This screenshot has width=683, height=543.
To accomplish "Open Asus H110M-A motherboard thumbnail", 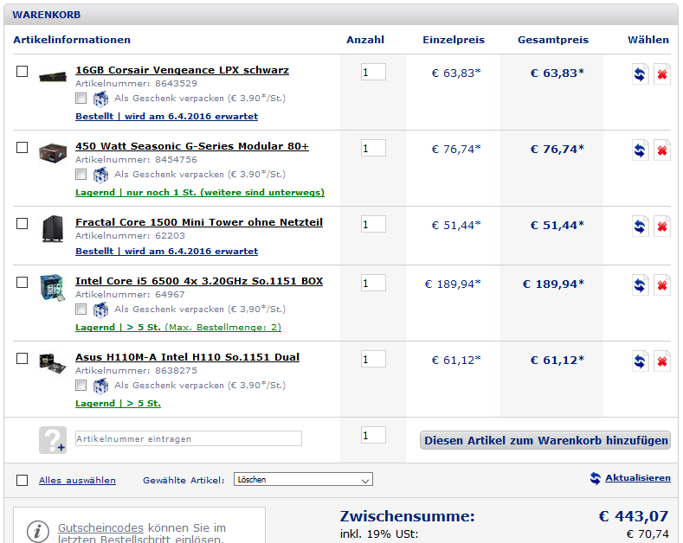I will [x=52, y=363].
